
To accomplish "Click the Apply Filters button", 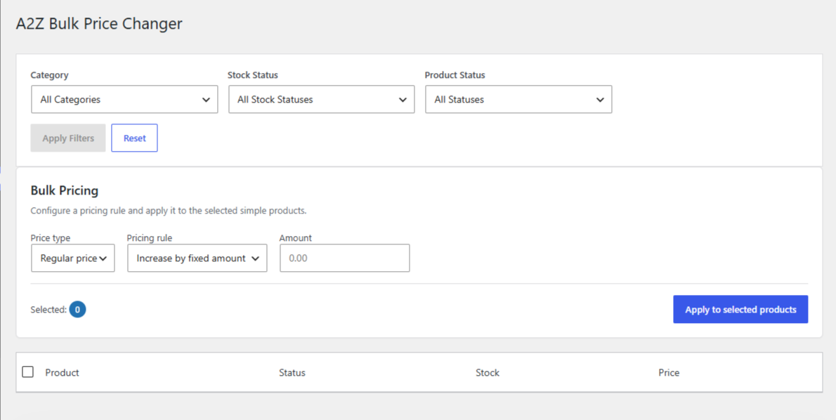I will (x=68, y=138).
